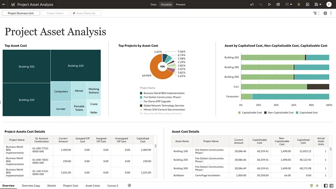Image resolution: width=336 pixels, height=189 pixels.
Task: Open the save options dropdown arrow
Action: [x=320, y=4]
